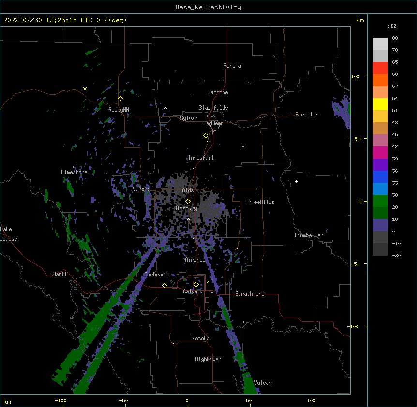This screenshot has width=417, height=407.
Task: Click the Base_Reflectivity title
Action: [208, 7]
